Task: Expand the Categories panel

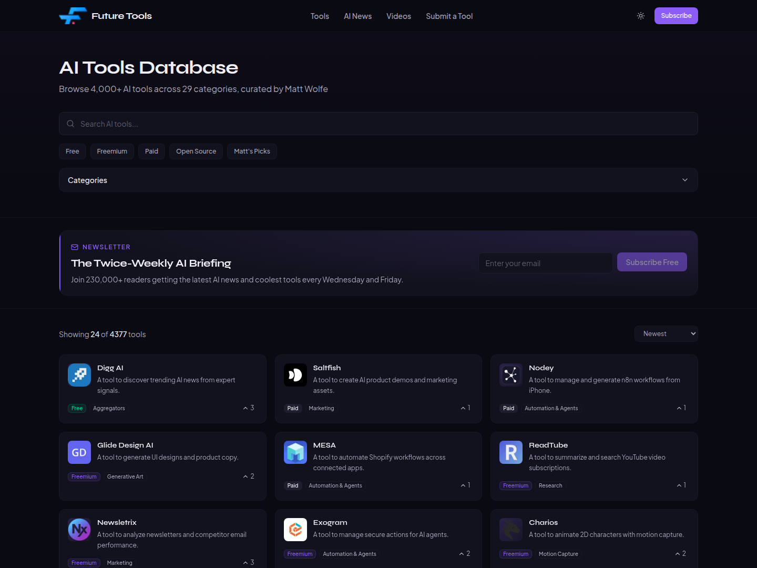Action: click(x=378, y=180)
